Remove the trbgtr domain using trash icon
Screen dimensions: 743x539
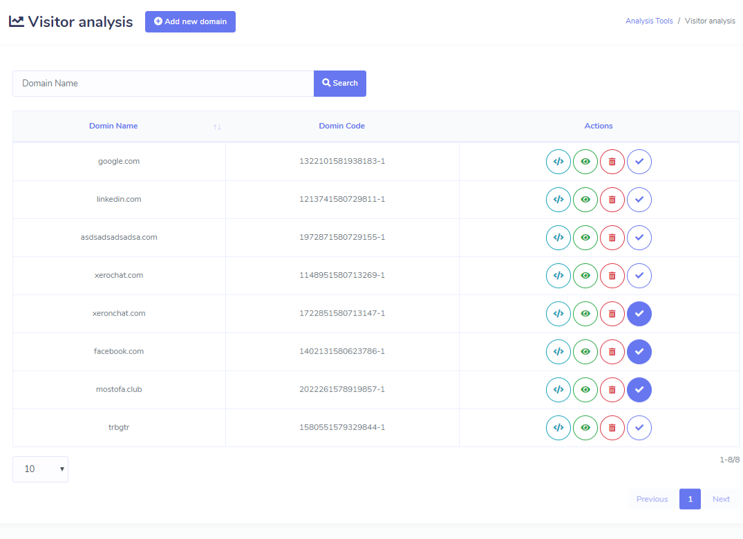[x=612, y=428]
